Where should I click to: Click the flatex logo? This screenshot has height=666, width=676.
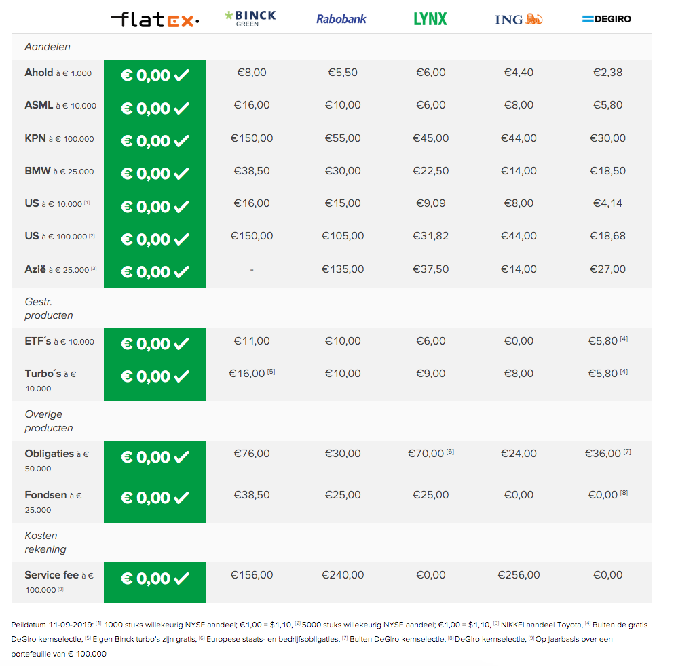tap(155, 19)
